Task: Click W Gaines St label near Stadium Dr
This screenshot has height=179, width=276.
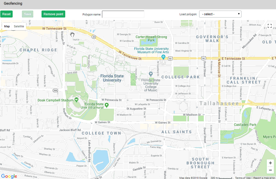Action: 102,122
